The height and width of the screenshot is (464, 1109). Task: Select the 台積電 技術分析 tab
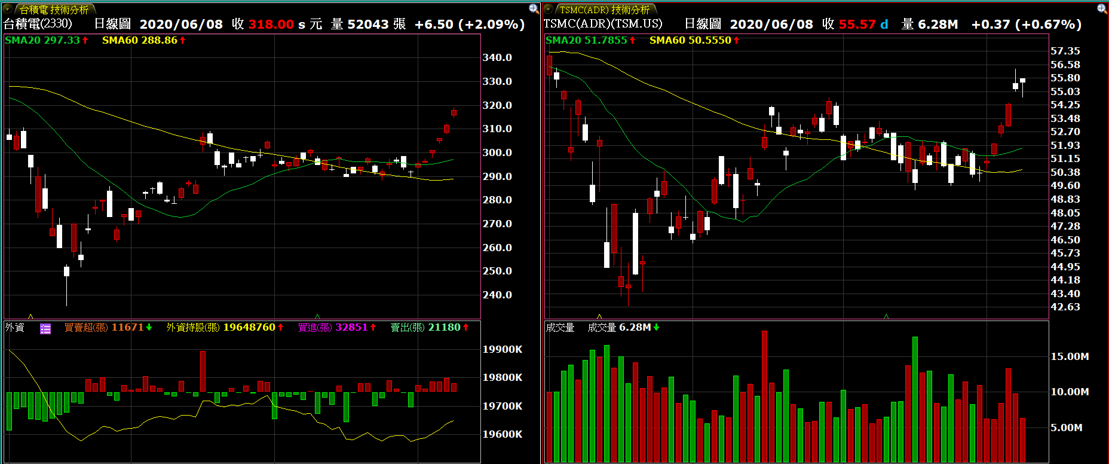point(54,10)
